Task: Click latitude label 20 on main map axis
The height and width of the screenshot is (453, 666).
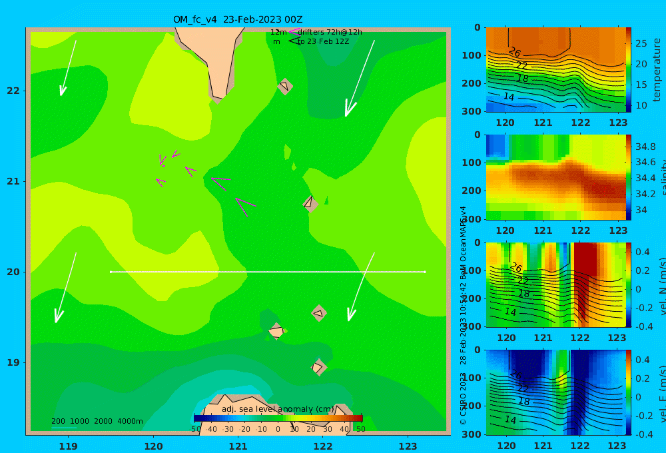Action: 13,272
